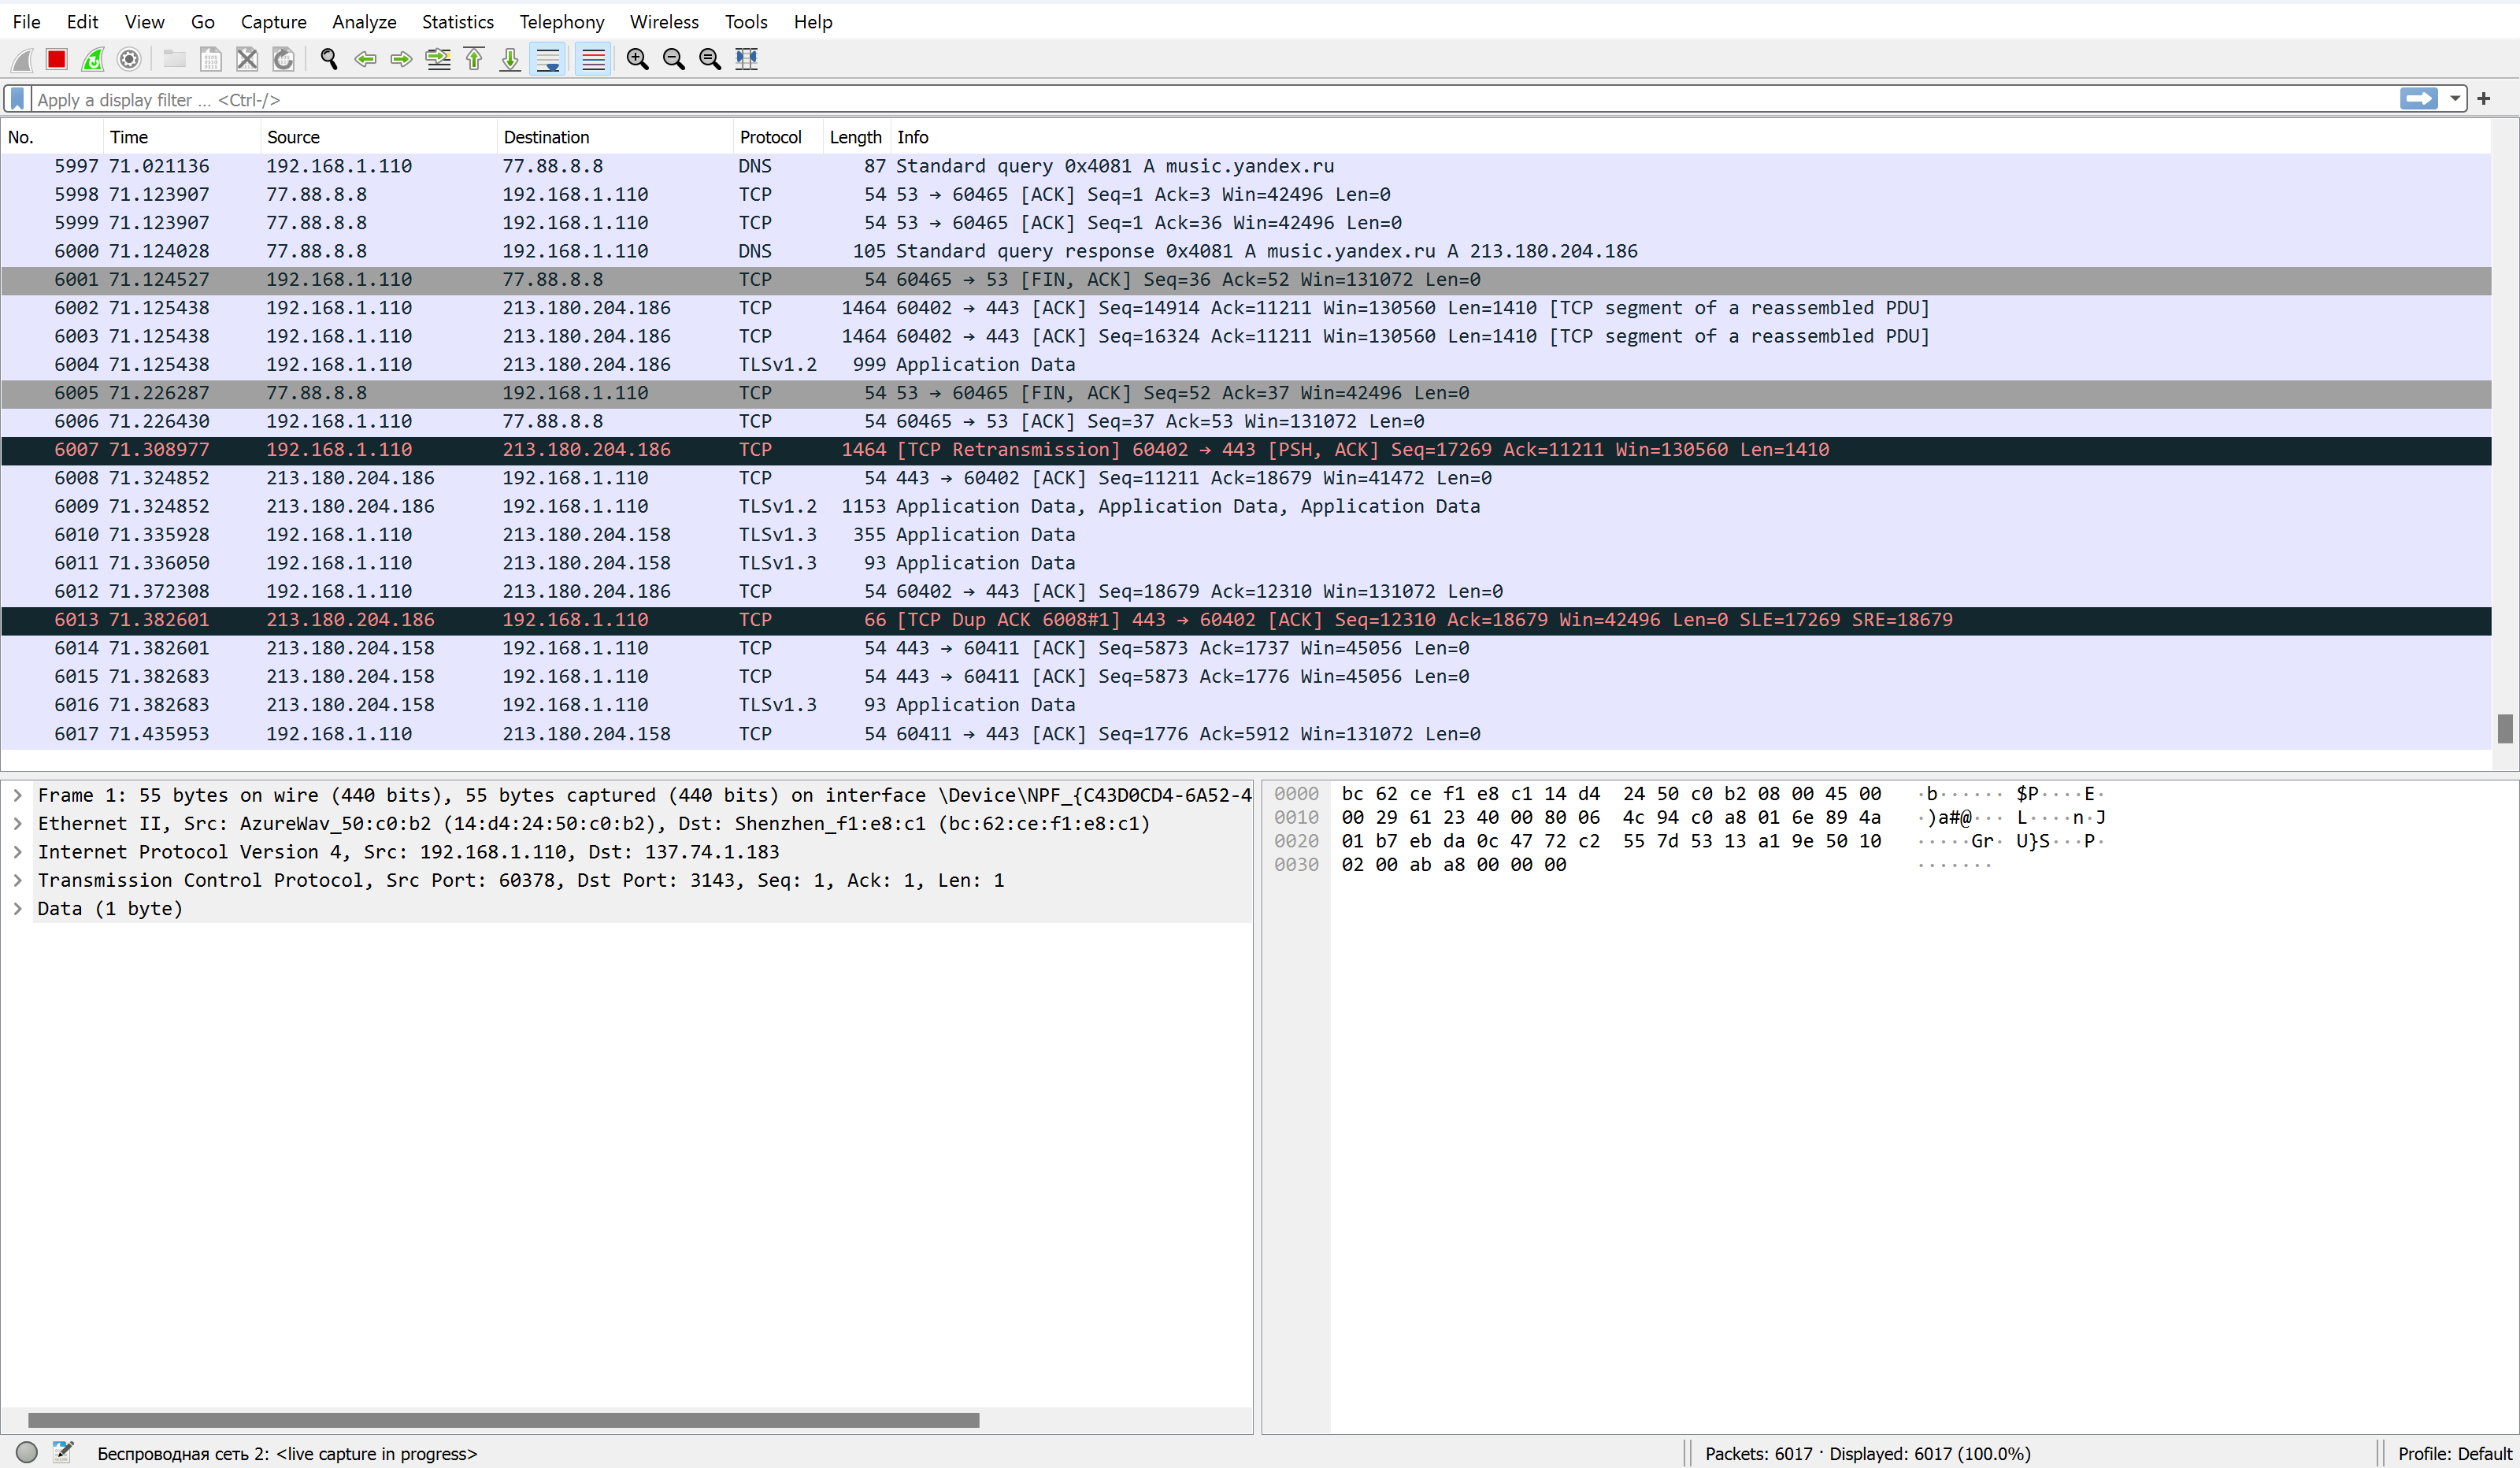2520x1468 pixels.
Task: Click in the display filter field
Action: pos(1215,99)
